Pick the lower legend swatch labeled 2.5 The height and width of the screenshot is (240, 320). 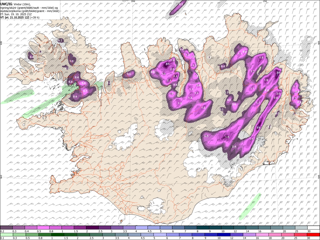96,234
